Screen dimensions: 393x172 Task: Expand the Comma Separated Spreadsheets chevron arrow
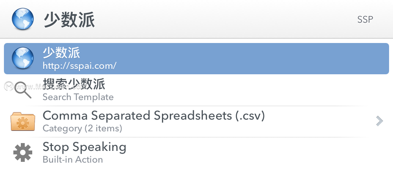pos(380,121)
